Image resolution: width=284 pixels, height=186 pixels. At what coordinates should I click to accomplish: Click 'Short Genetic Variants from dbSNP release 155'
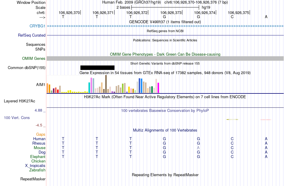coord(165,63)
